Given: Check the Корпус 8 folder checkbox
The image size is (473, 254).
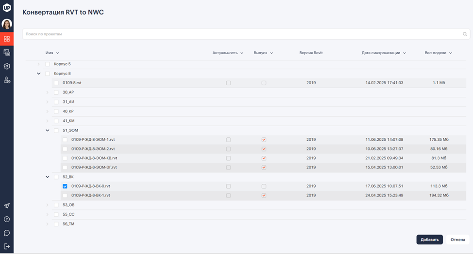Looking at the screenshot, I should (48, 74).
